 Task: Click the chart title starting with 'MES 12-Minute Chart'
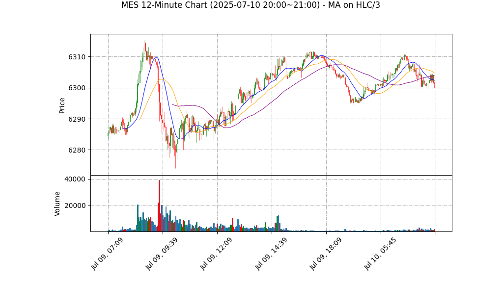pyautogui.click(x=251, y=5)
